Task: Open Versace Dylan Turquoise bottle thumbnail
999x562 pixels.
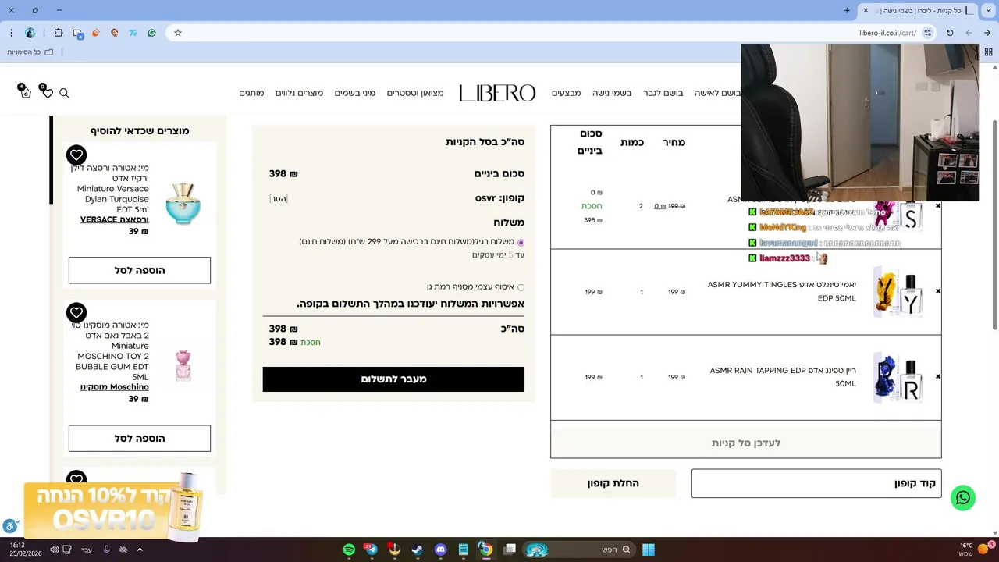Action: pos(183,204)
